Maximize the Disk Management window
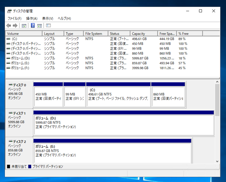The width and height of the screenshot is (226, 182). 200,11
